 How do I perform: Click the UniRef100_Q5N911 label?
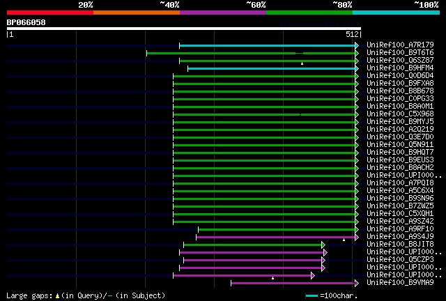[400, 145]
